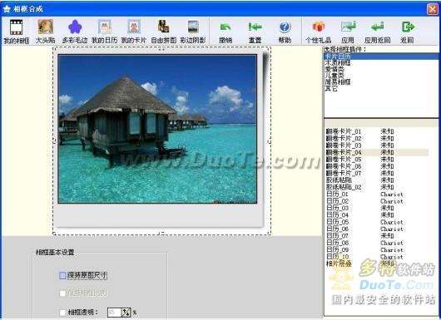Launch the 自由拼图 collage tool
This screenshot has height=320, width=441.
click(163, 27)
